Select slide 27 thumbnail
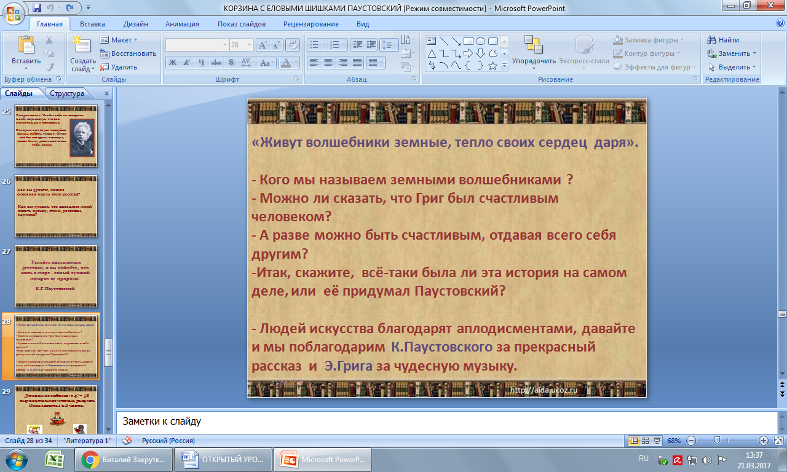Viewport: 787px width, 472px height. tap(56, 276)
